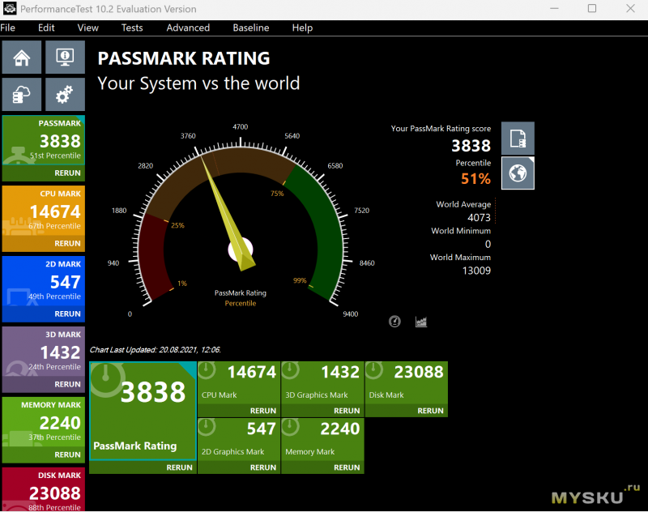Open the Advanced menu
Image resolution: width=648 pixels, height=512 pixels.
[x=188, y=28]
